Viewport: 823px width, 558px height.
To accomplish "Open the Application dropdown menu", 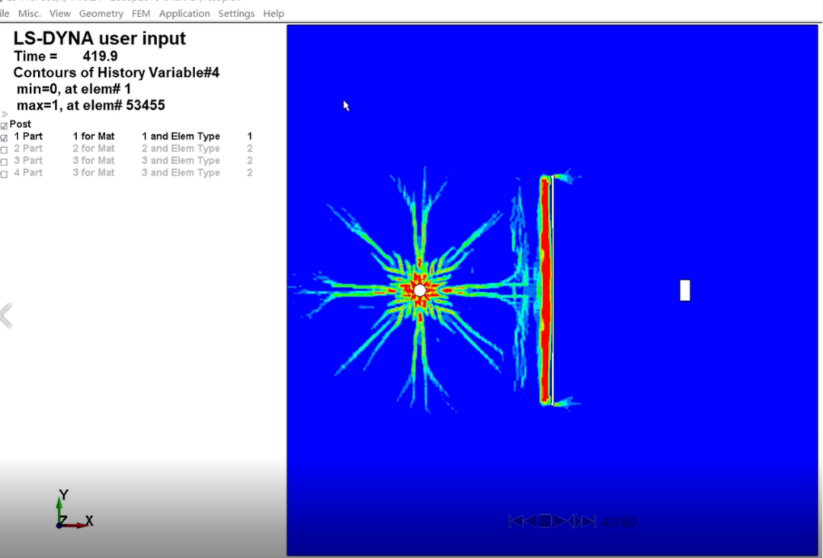I will pyautogui.click(x=184, y=14).
